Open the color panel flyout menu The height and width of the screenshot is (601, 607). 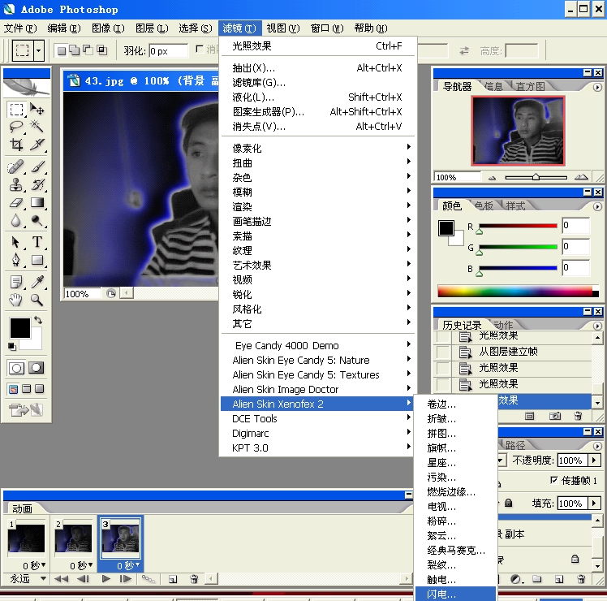pyautogui.click(x=597, y=207)
